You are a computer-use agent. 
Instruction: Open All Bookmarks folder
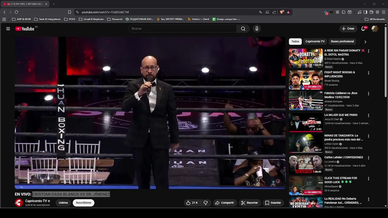pos(375,19)
